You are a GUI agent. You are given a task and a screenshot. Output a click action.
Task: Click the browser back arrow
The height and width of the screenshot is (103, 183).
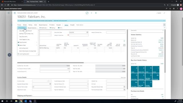(2, 5)
